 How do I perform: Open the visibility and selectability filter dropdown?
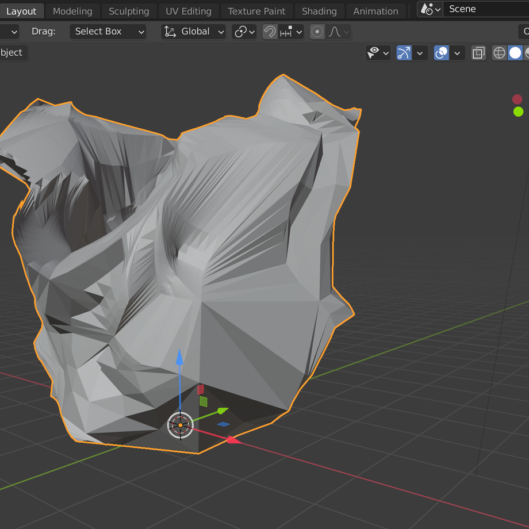378,53
